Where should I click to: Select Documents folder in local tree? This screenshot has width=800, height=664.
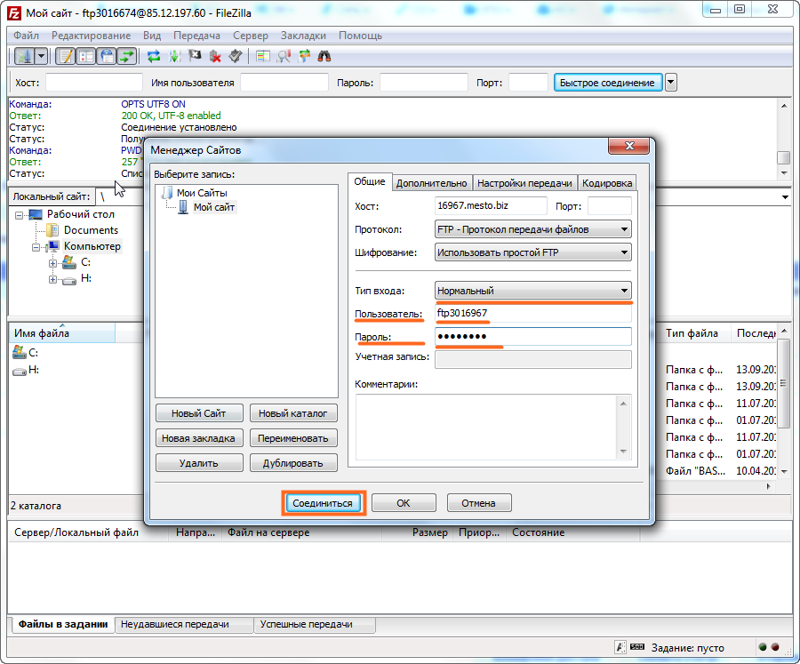[x=91, y=230]
